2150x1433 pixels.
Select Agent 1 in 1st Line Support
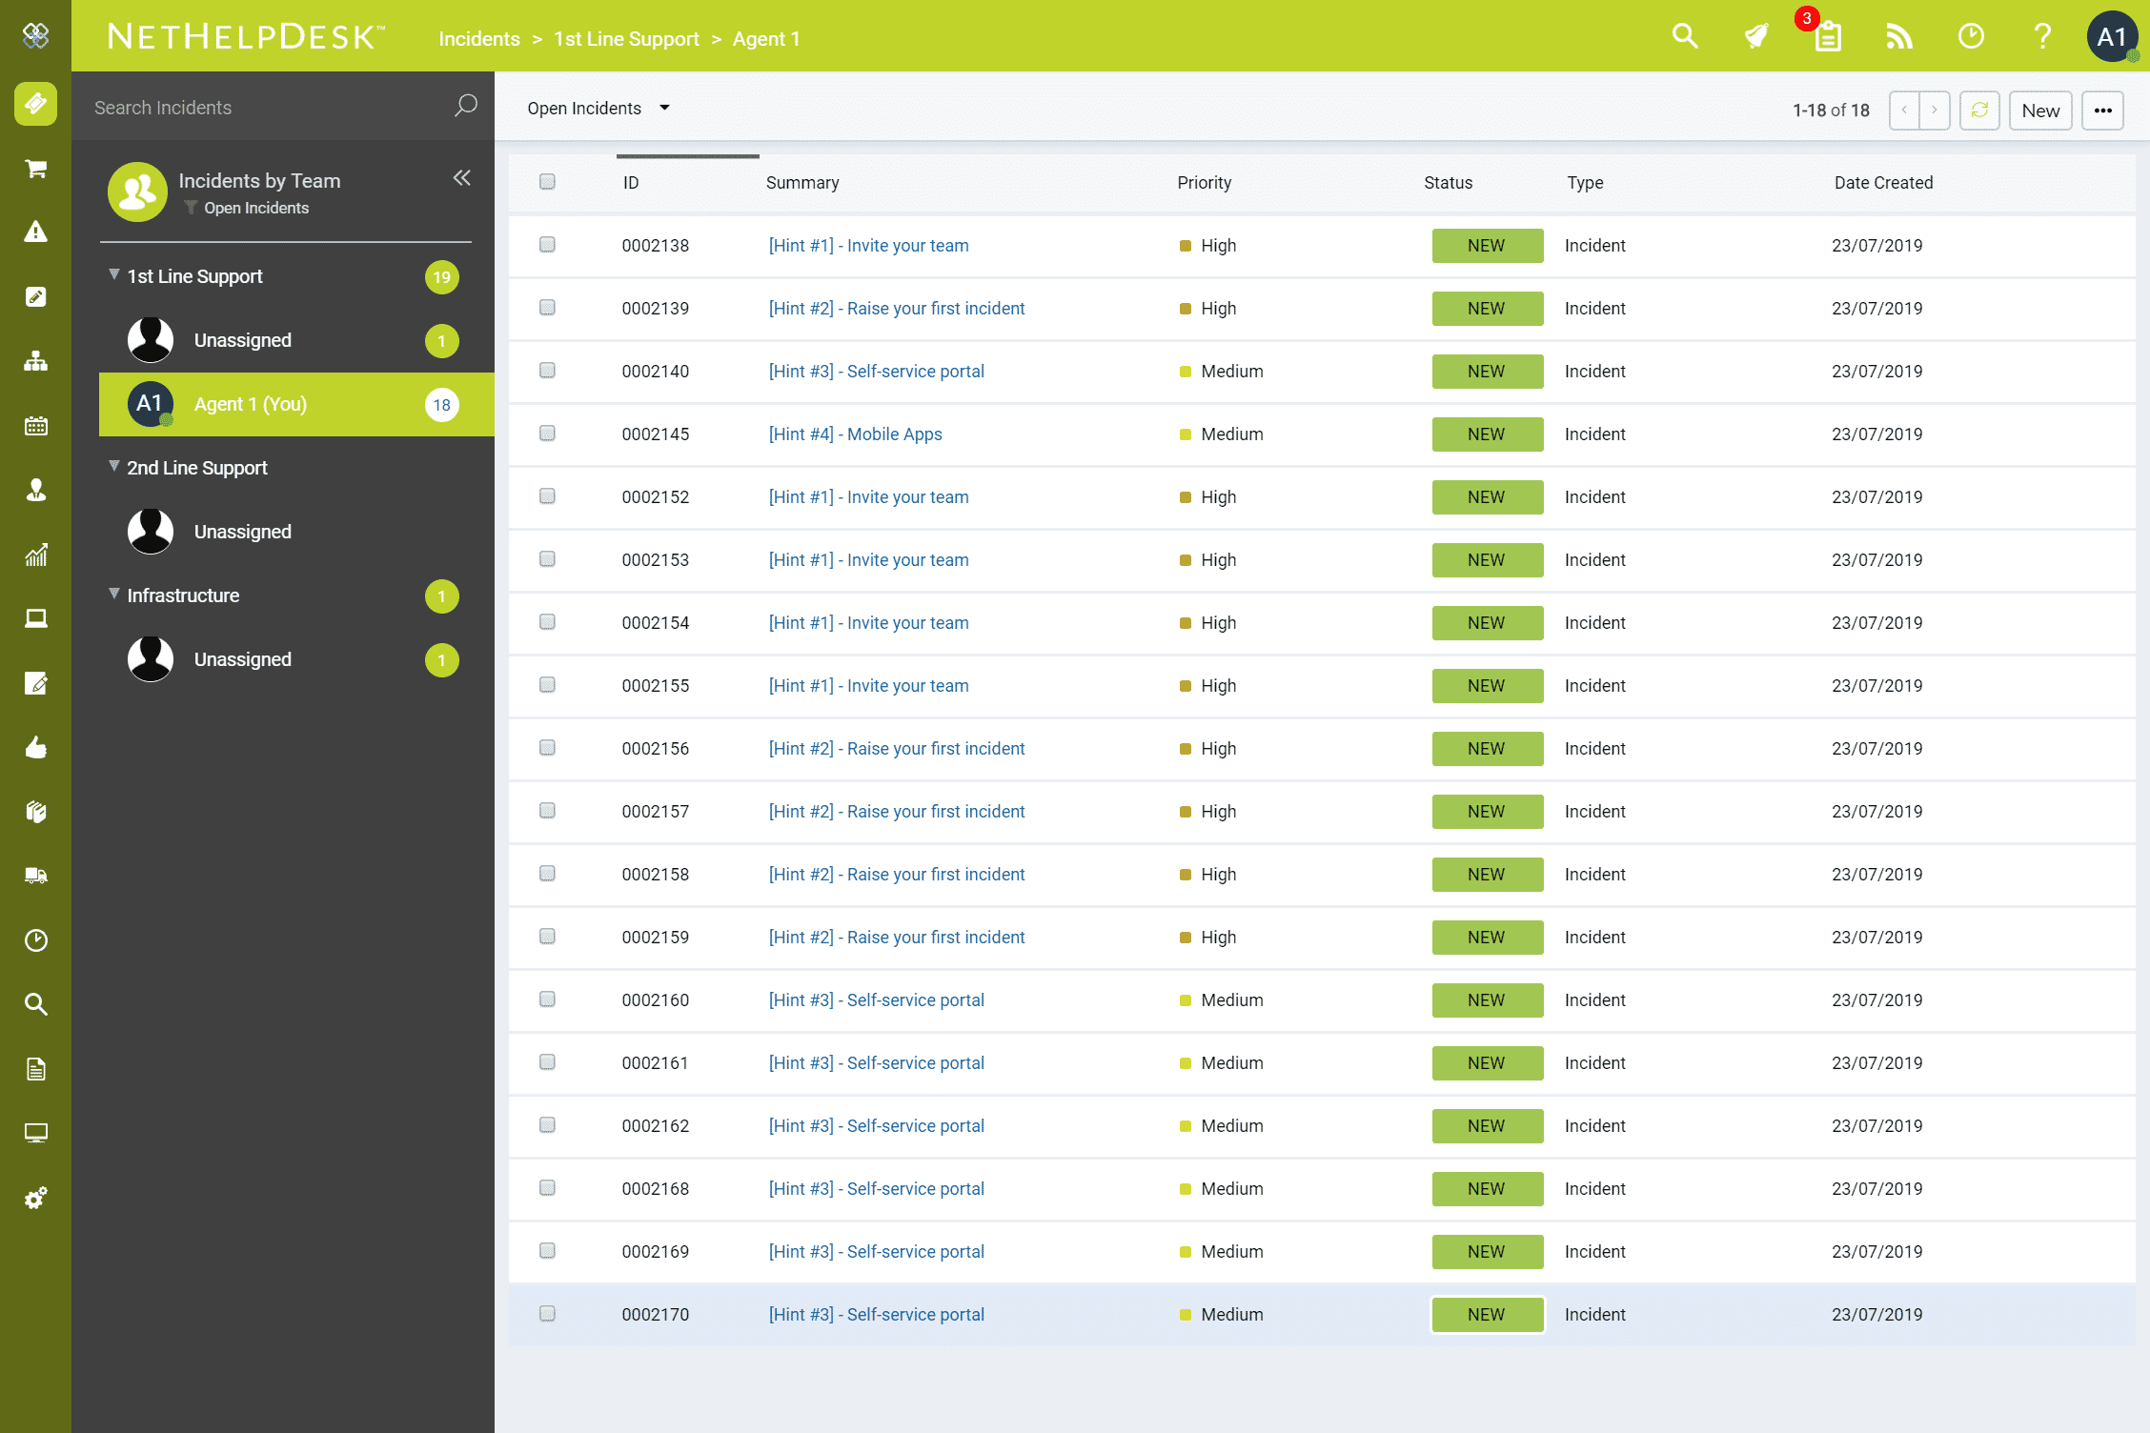point(250,404)
